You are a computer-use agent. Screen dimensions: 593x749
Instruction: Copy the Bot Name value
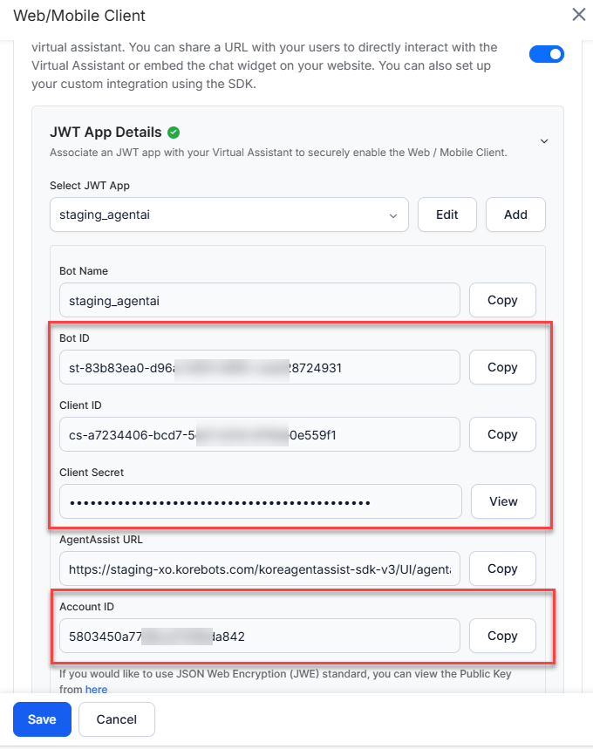click(502, 300)
